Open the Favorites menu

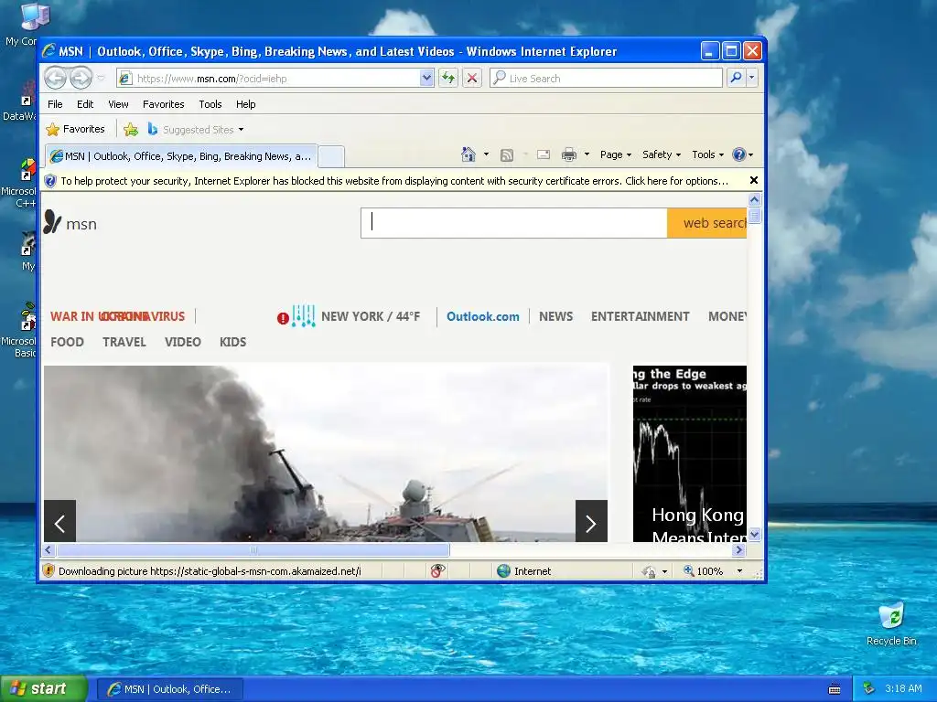163,104
